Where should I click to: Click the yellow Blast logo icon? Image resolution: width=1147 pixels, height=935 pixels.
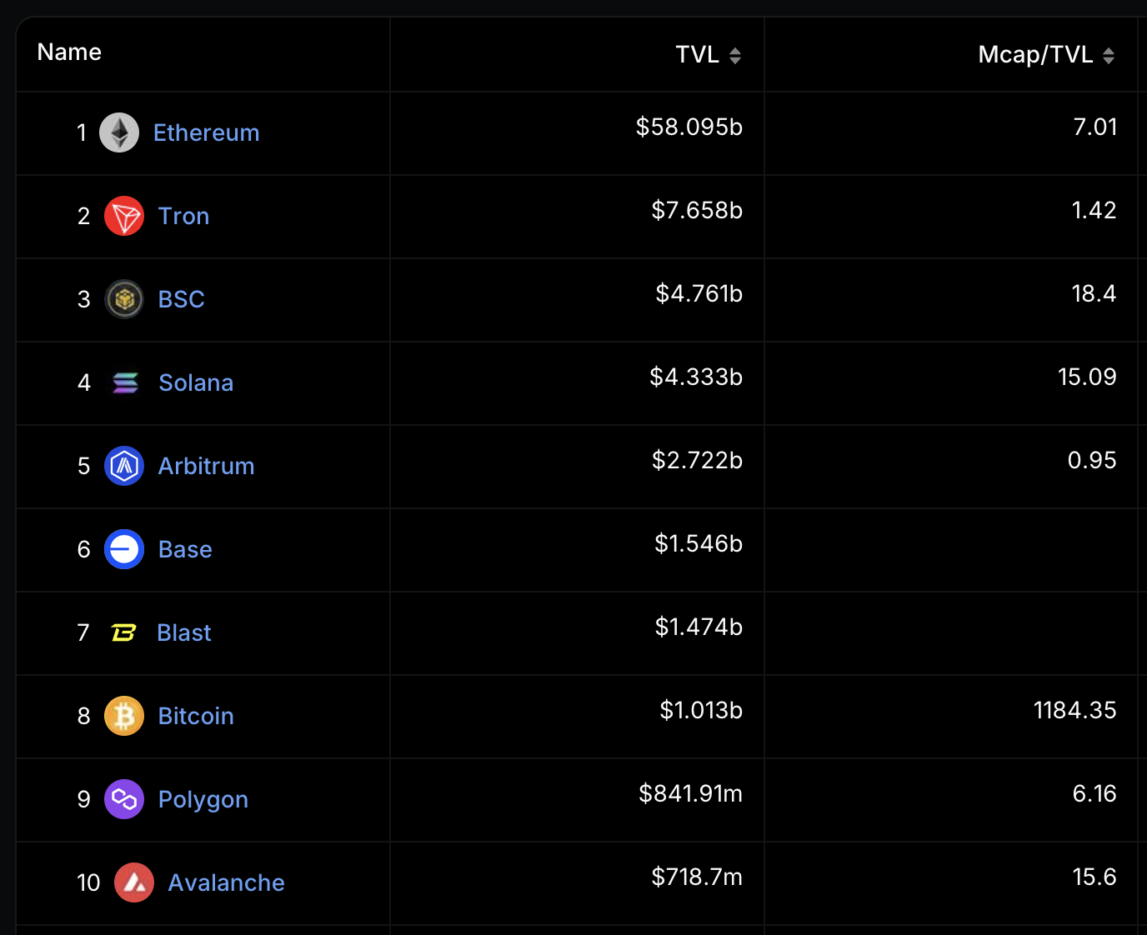pos(123,633)
